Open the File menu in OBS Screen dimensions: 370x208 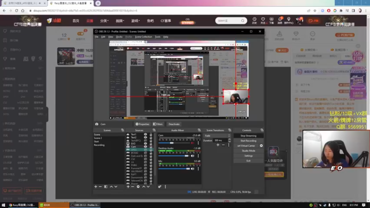point(97,37)
